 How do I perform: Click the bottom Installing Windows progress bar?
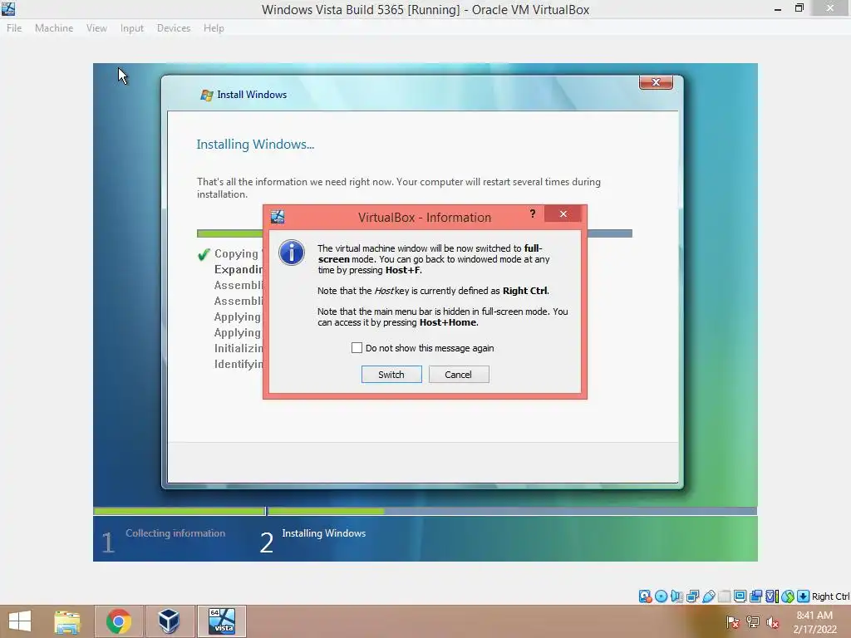[512, 511]
